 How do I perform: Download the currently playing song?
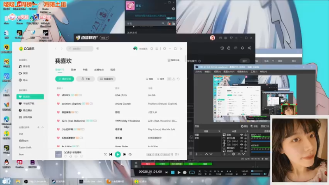[x=71, y=157]
